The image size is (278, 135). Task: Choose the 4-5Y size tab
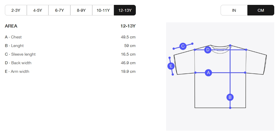(37, 10)
